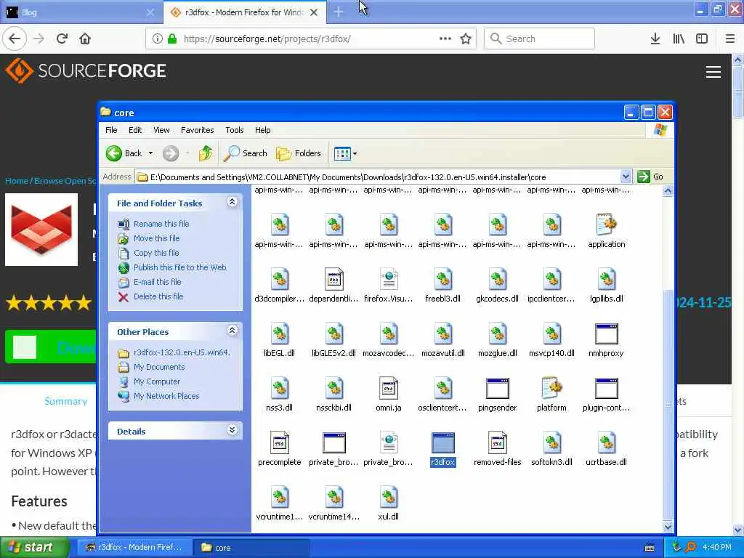Click the Go button beside address bar
This screenshot has width=744, height=558.
[x=651, y=177]
